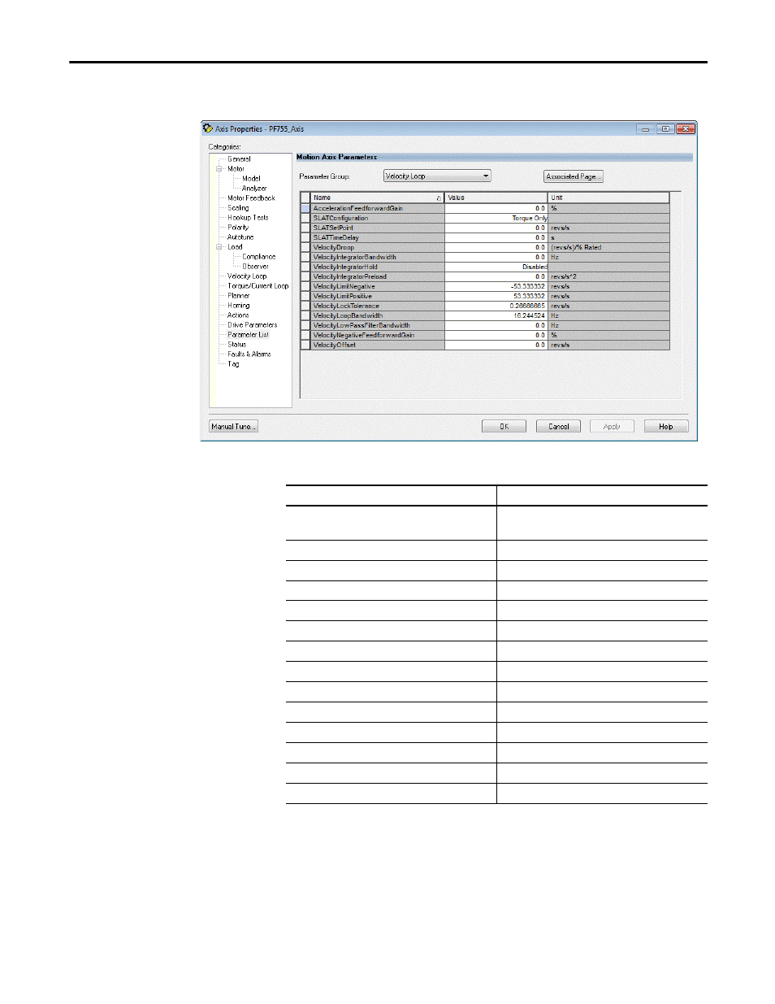The image size is (775, 1004).
Task: Open Autotune category
Action: 240,237
